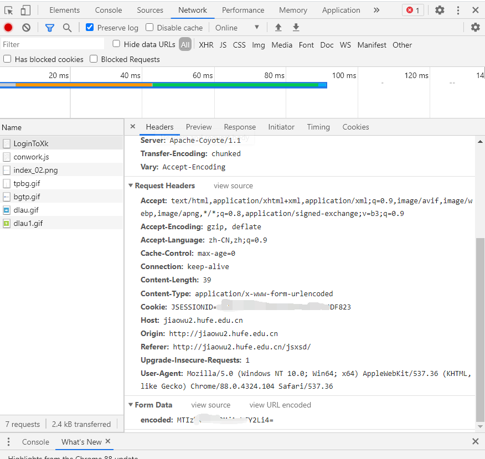Click the bgtp.gif file icon
This screenshot has width=485, height=459.
[7, 197]
